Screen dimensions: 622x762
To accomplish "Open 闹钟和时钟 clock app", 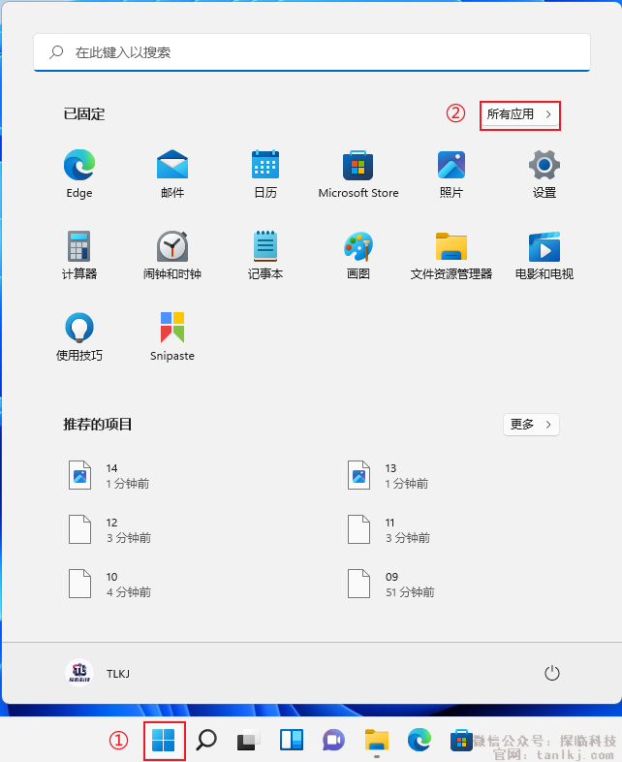I will pos(172,255).
